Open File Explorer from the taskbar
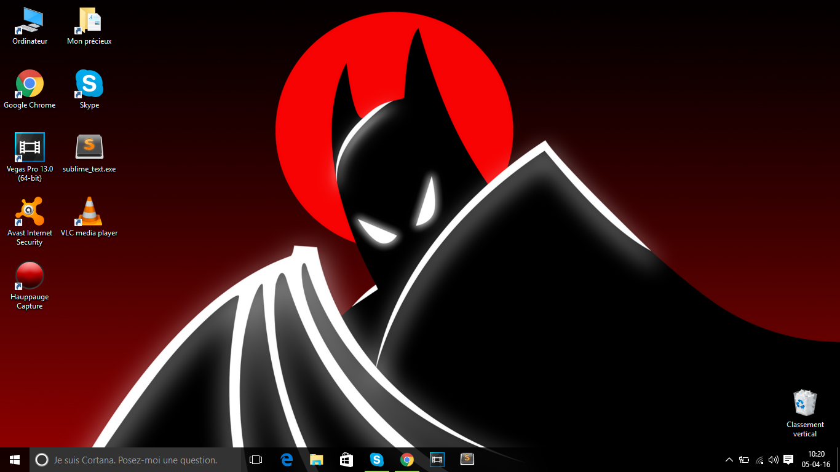 [x=317, y=460]
